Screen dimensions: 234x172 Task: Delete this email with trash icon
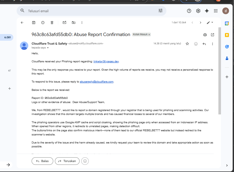52,22
